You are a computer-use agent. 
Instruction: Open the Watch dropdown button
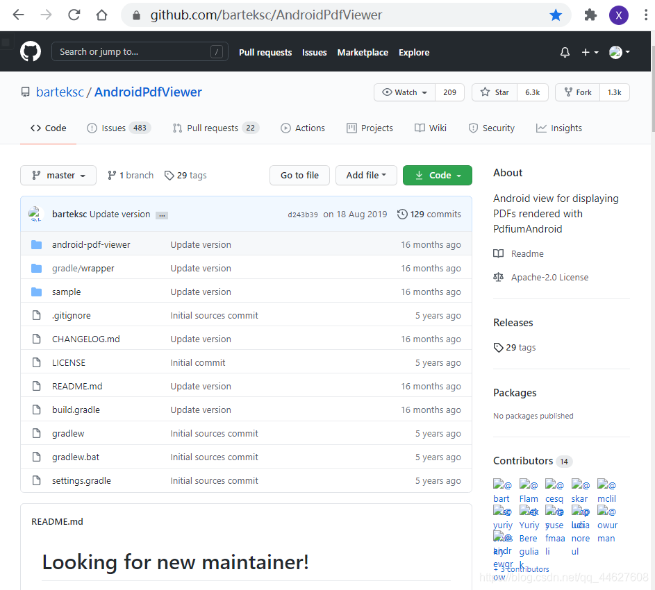point(404,92)
